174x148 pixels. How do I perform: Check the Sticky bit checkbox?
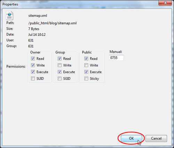coord(86,79)
